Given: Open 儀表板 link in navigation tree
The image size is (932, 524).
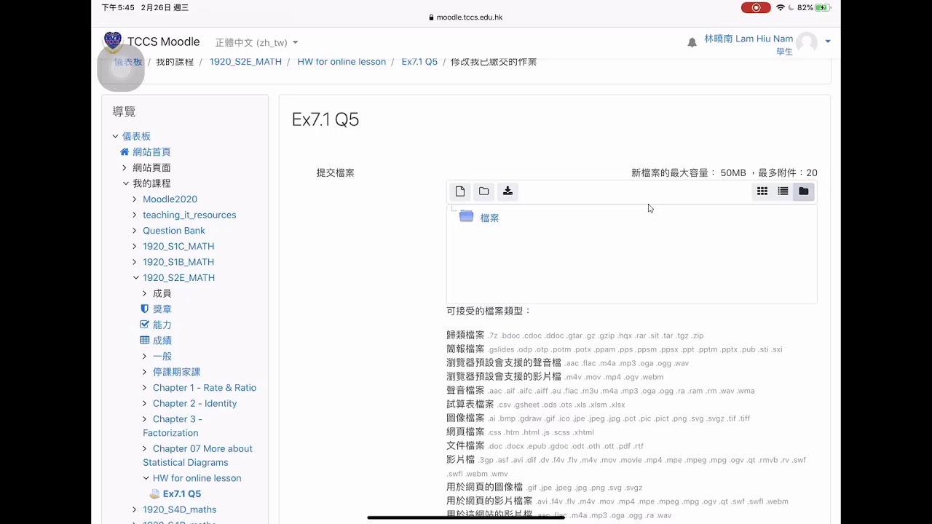Looking at the screenshot, I should [136, 136].
